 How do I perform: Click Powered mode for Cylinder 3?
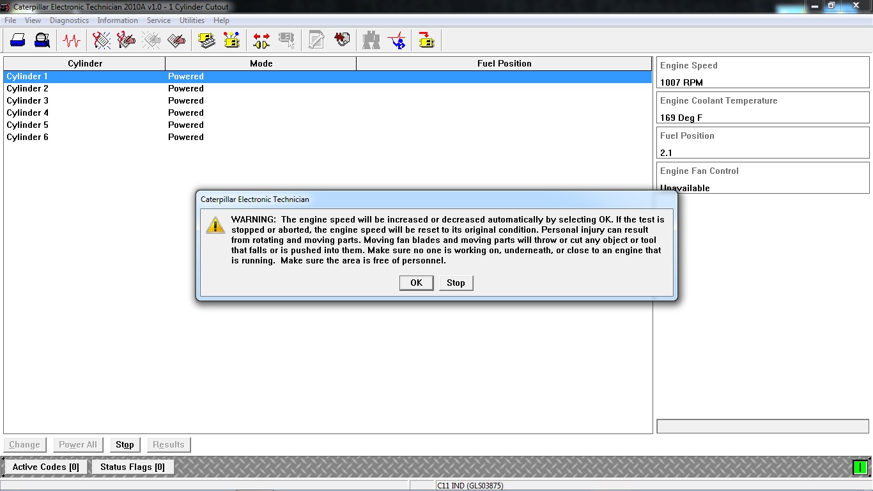tap(186, 100)
